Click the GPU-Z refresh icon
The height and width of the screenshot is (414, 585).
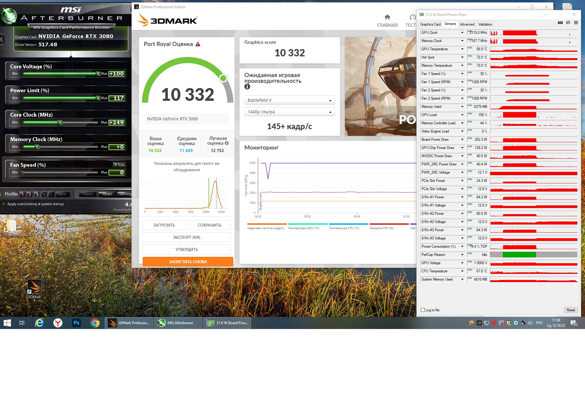tap(568, 23)
